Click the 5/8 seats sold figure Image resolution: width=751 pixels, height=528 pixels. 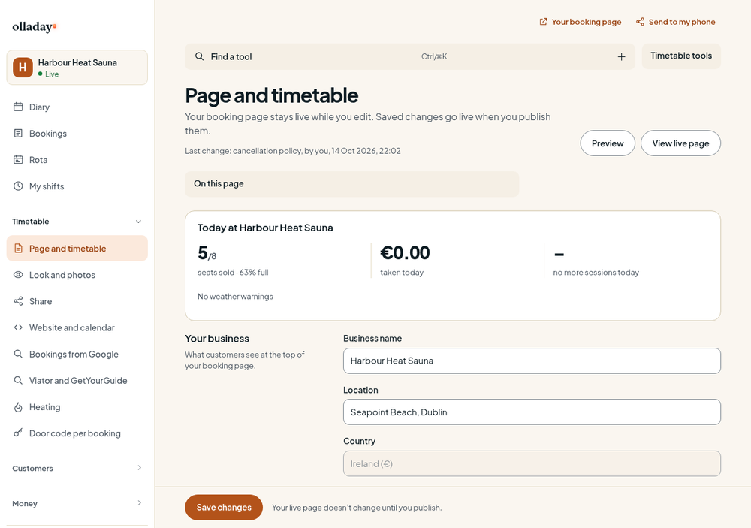207,253
